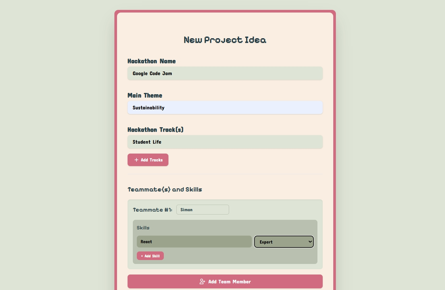Click the Sustainability theme input

click(225, 108)
